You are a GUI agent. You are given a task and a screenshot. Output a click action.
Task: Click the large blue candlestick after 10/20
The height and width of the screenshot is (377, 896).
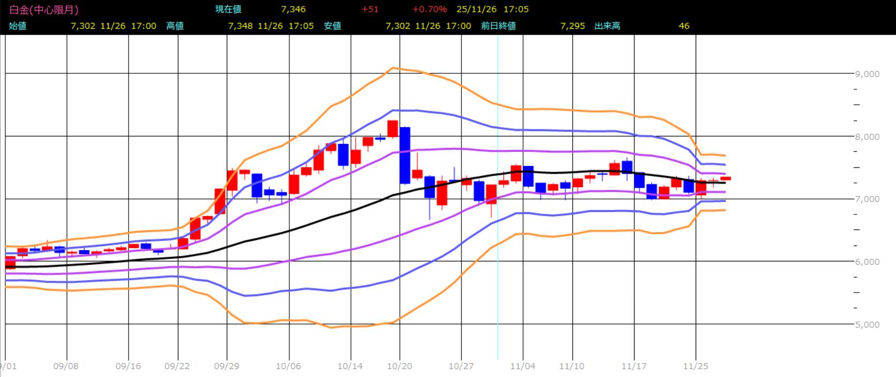[x=405, y=155]
